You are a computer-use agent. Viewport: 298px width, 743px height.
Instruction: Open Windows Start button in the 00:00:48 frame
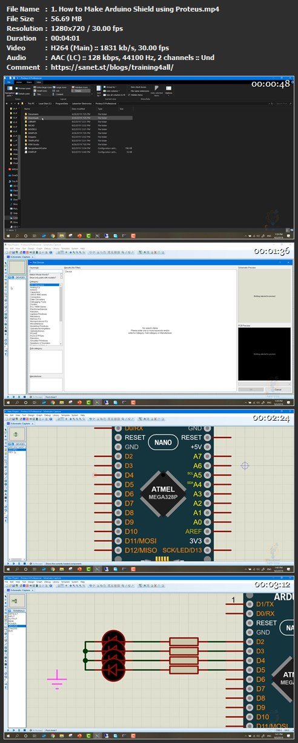click(8, 235)
